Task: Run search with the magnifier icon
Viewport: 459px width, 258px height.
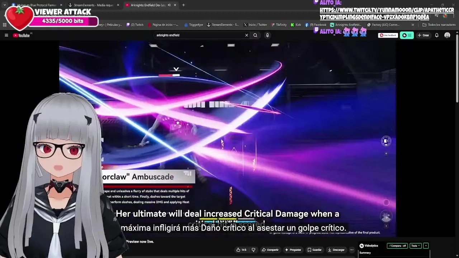Action: pos(255,35)
